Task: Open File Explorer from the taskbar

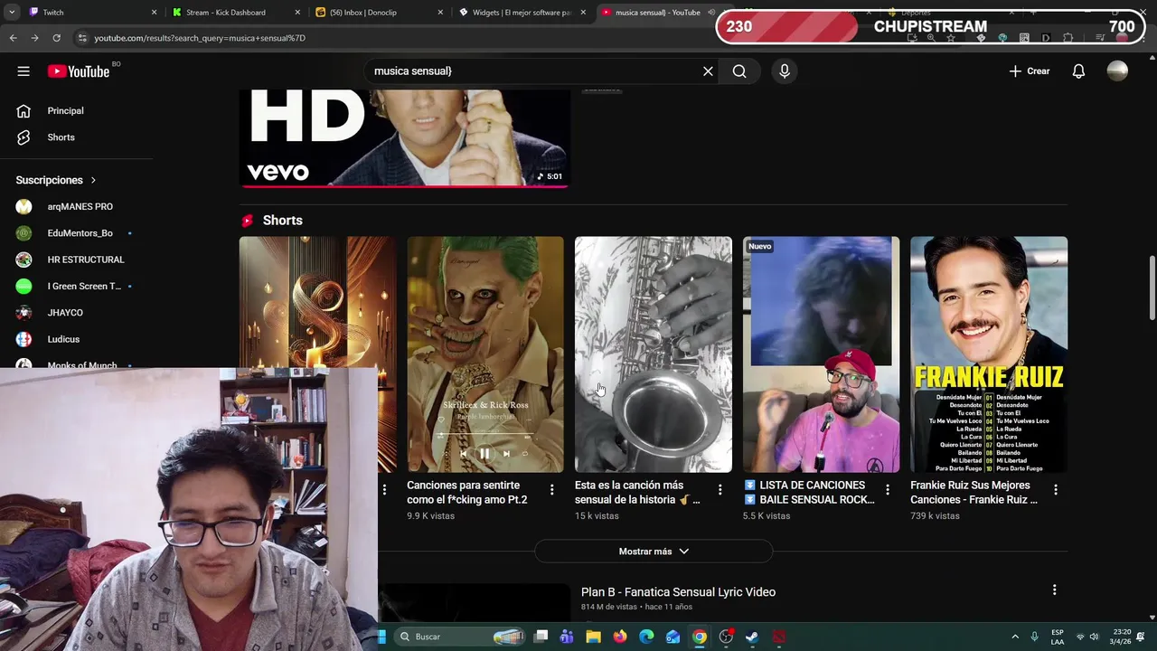Action: [593, 637]
